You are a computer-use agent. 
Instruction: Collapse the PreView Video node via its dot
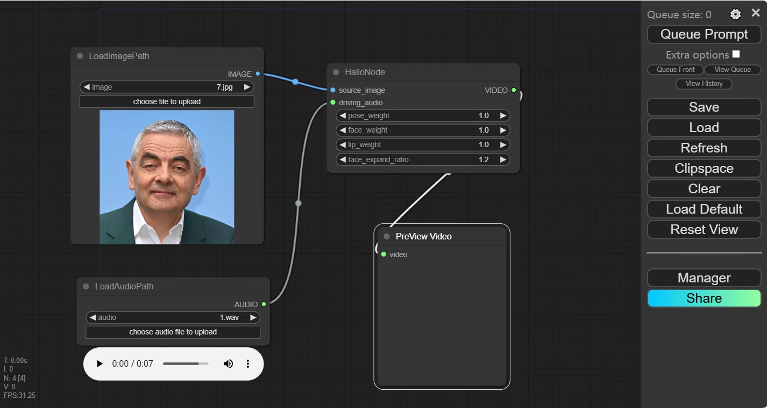386,236
